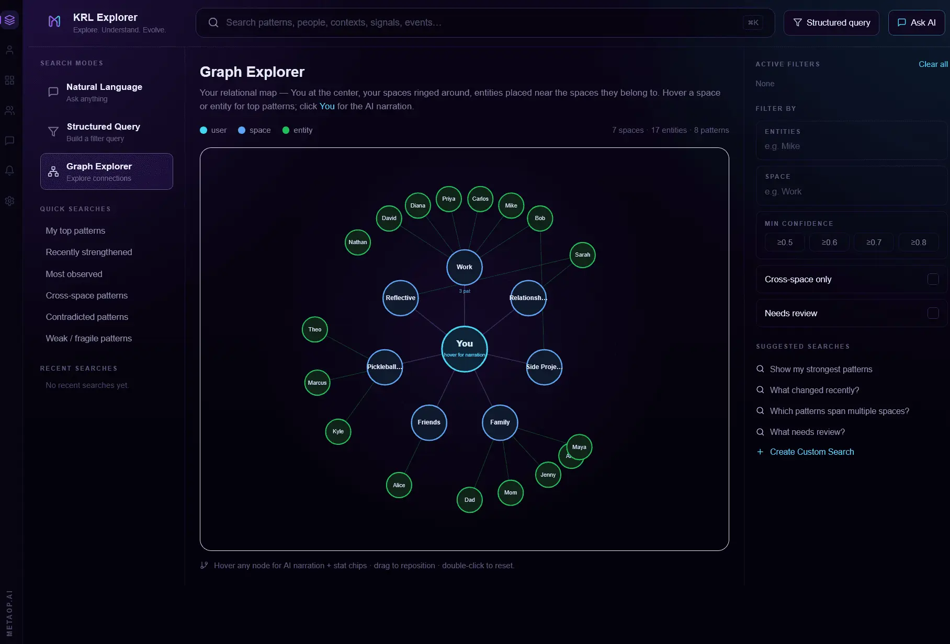Select the Theo entity node
The image size is (950, 644).
coord(315,329)
